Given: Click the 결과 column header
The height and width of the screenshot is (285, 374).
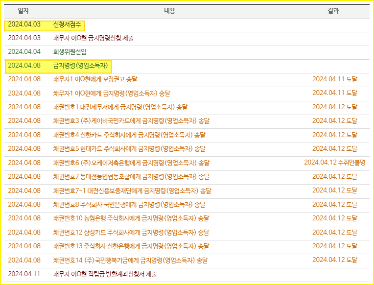Looking at the screenshot, I should [x=333, y=11].
